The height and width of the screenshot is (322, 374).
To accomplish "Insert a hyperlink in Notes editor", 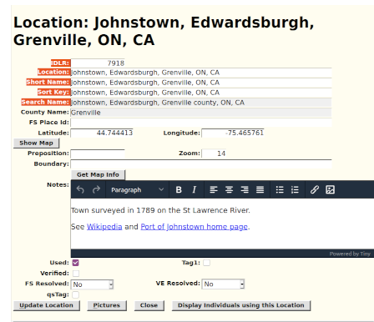I will click(315, 190).
